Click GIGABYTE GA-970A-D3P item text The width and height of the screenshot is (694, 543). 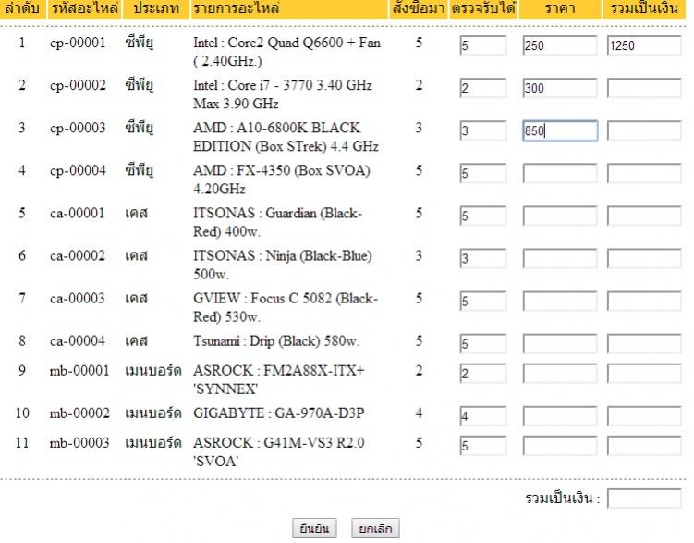point(279,413)
